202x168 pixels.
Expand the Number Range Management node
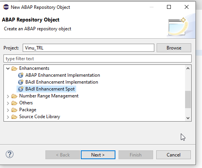pyautogui.click(x=8, y=96)
